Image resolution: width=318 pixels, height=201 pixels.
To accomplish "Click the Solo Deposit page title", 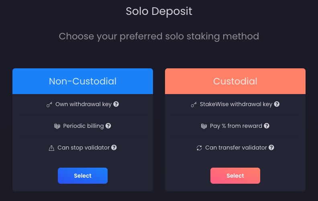I will [x=159, y=11].
